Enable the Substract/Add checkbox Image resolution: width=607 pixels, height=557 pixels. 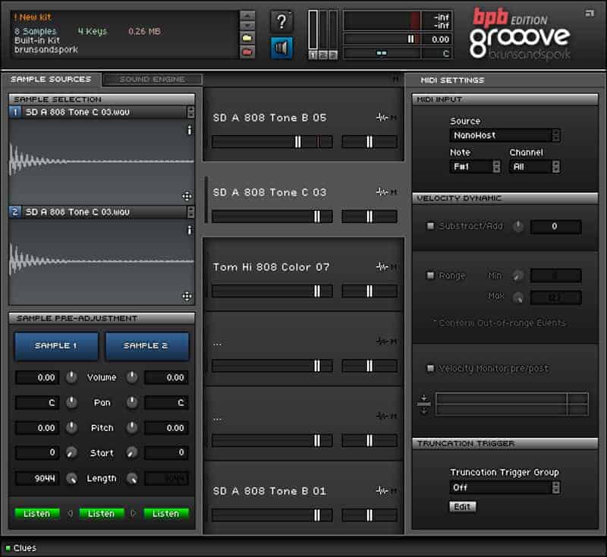pos(431,226)
